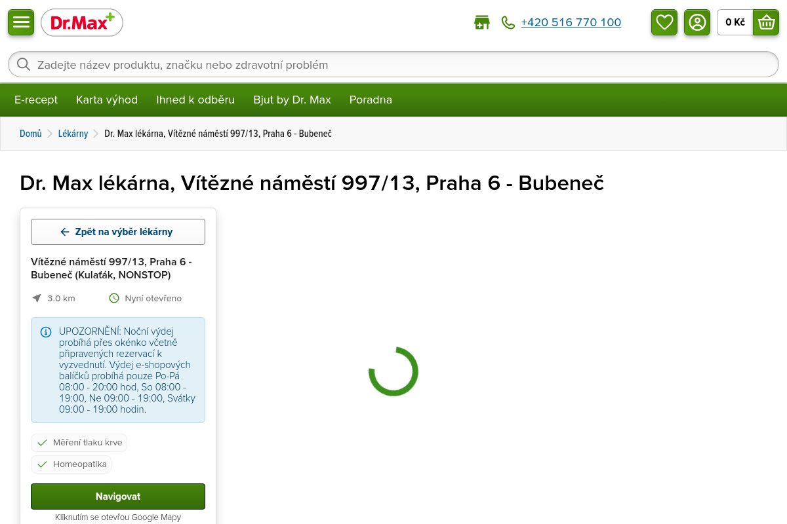The width and height of the screenshot is (787, 524).
Task: Click the pharmacy address heading in the card
Action: point(111,269)
